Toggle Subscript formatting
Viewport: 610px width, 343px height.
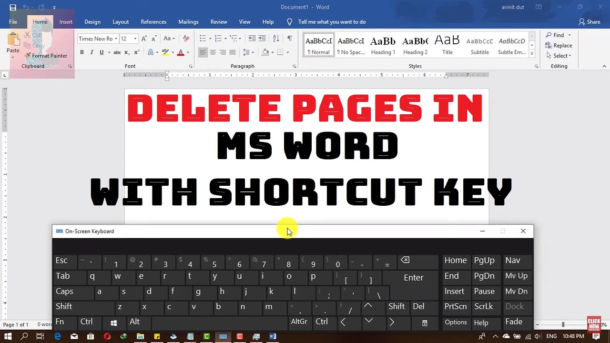coord(127,52)
